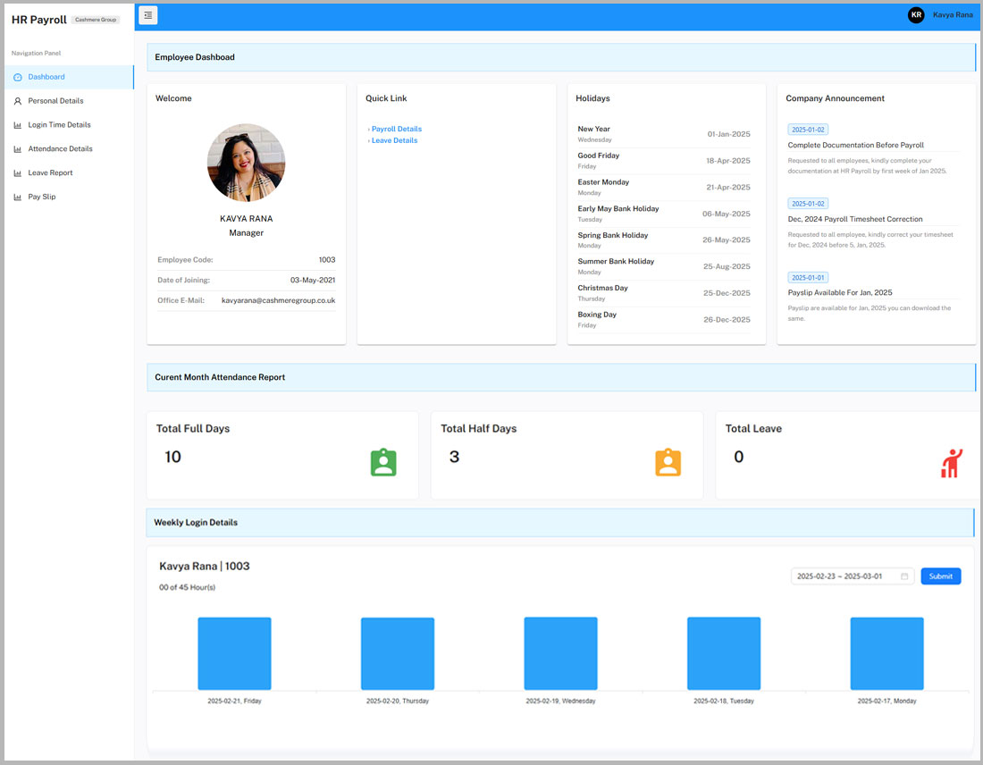Click the Personal Details person icon
This screenshot has width=983, height=765.
coord(18,101)
